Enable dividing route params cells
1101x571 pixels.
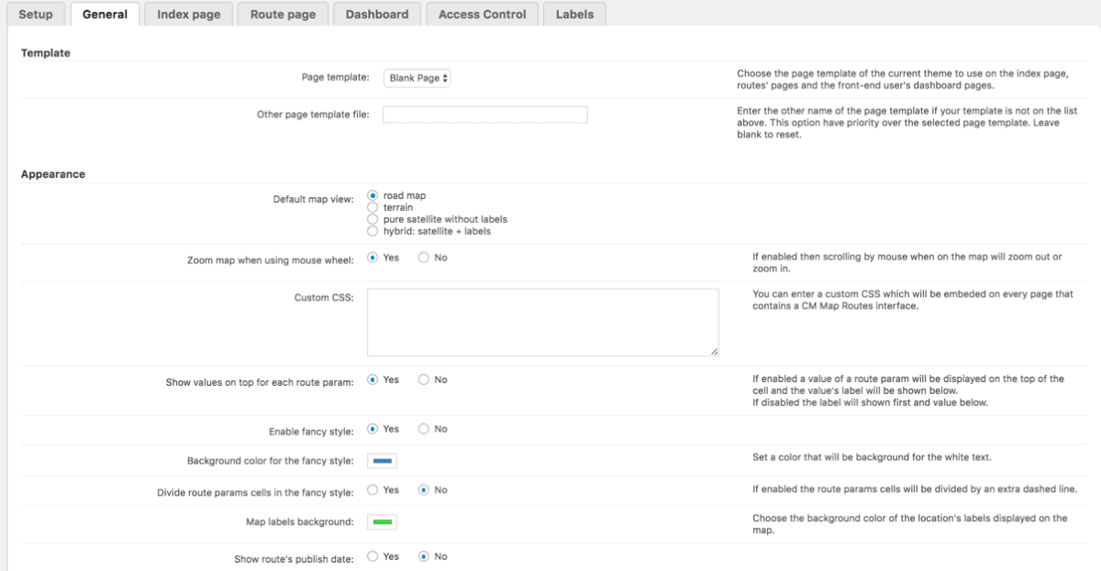tap(373, 490)
